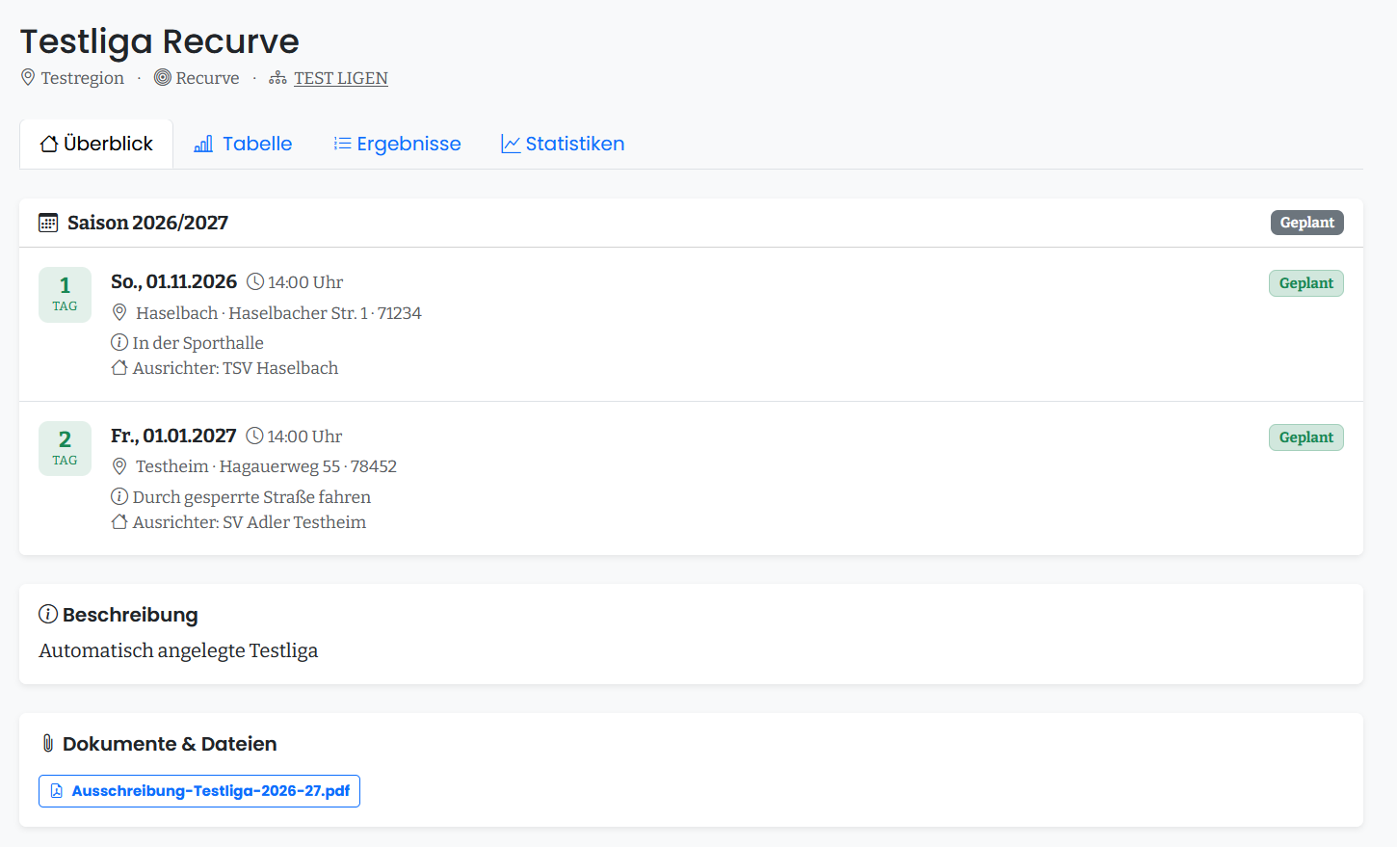Follow the TEST LIGEN link
The height and width of the screenshot is (847, 1397).
(341, 78)
